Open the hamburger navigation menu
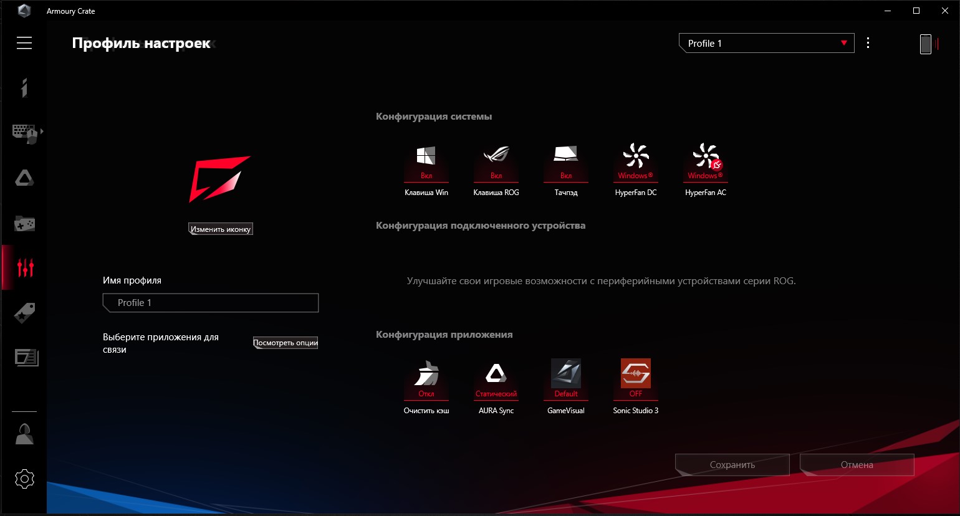Viewport: 960px width, 516px height. click(24, 43)
